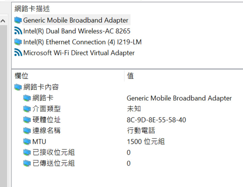Click the Generic Mobile Broadband Adapter icon
This screenshot has height=187, width=243.
[18, 20]
